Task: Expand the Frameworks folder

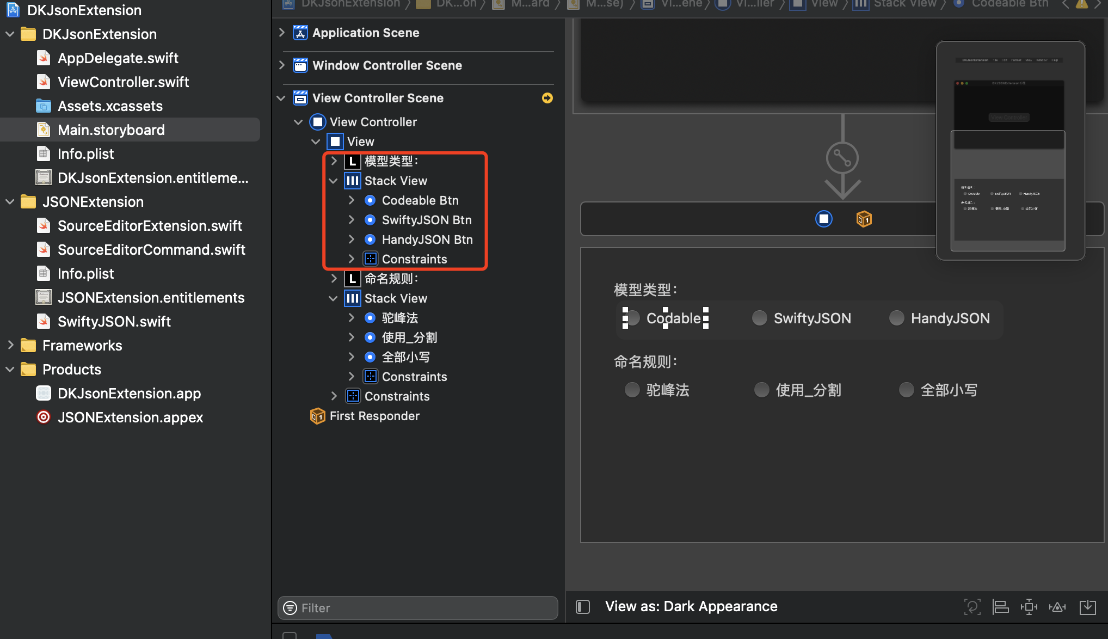Action: (x=10, y=345)
